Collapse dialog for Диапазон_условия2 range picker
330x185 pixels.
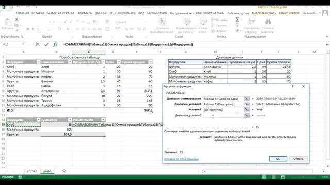coord(246,115)
